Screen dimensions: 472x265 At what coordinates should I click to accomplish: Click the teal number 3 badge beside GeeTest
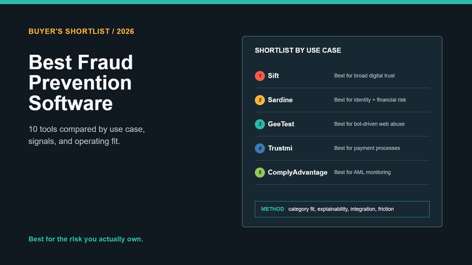click(x=260, y=124)
